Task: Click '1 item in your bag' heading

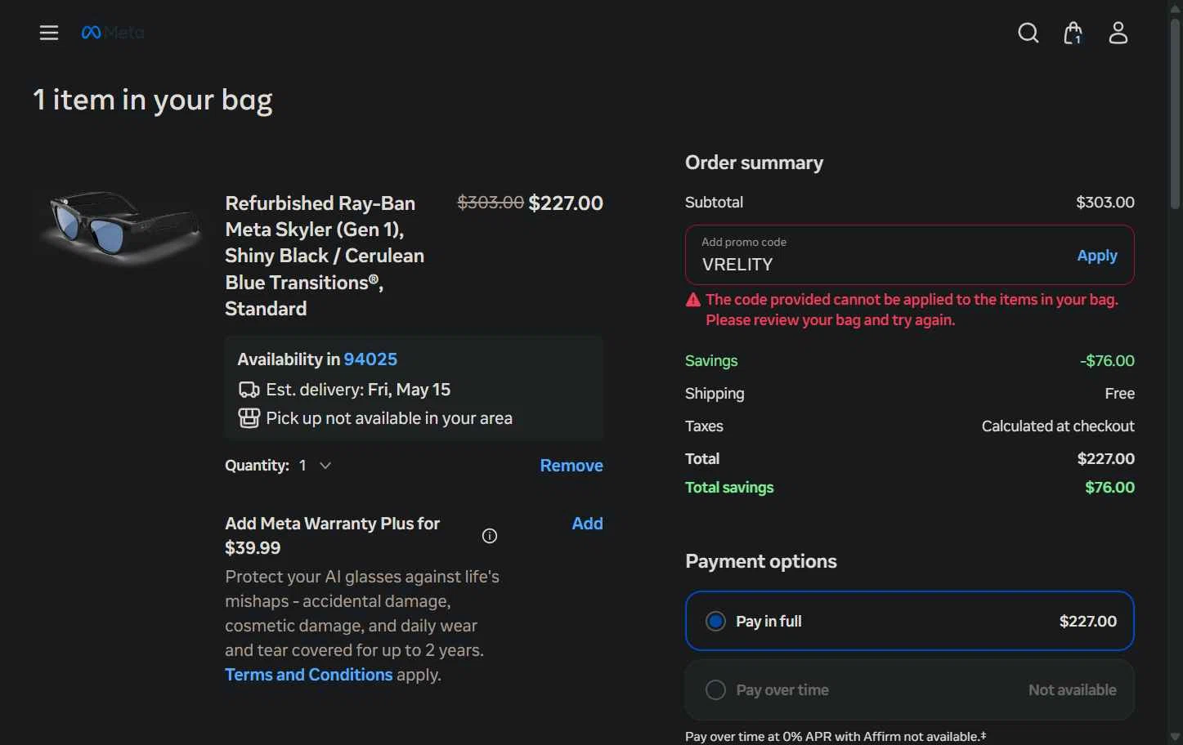Action: (153, 100)
